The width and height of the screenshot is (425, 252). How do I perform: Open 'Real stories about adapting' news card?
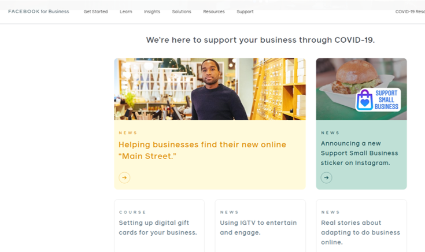[x=361, y=226]
